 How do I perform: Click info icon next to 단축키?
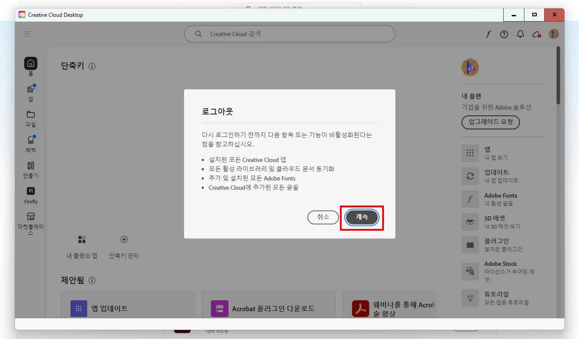pos(92,66)
